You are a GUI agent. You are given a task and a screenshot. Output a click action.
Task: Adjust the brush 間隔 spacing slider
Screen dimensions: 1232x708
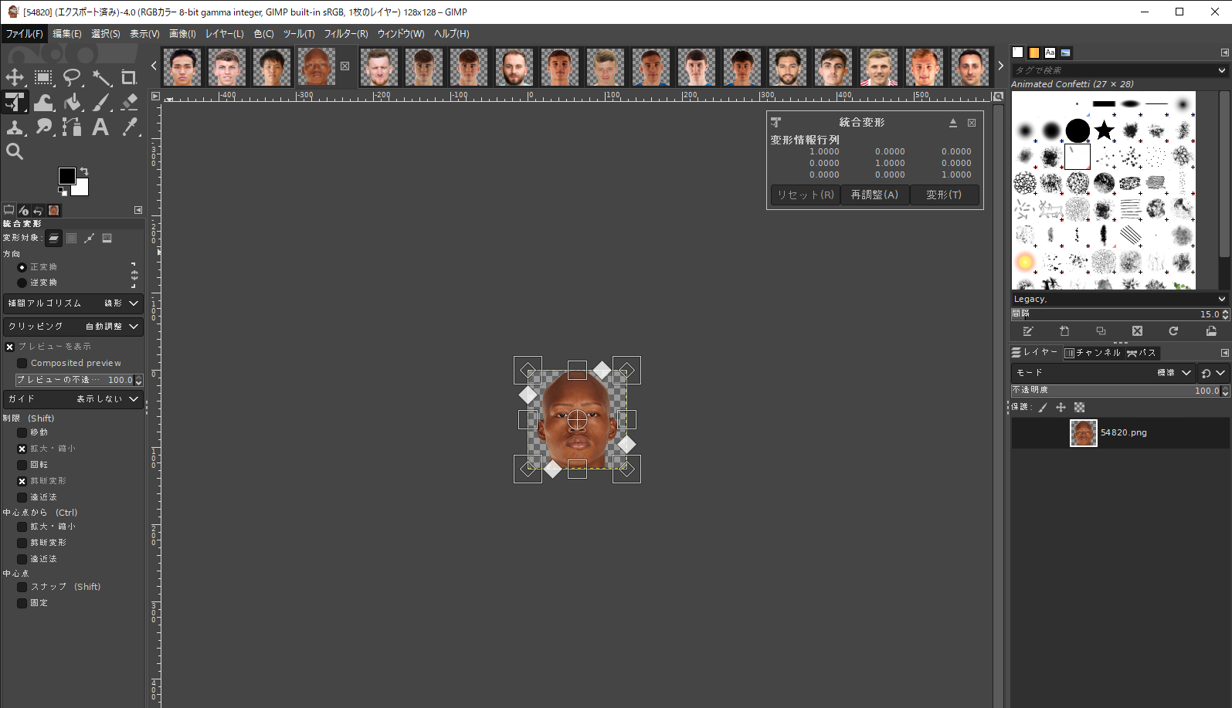pos(1120,314)
